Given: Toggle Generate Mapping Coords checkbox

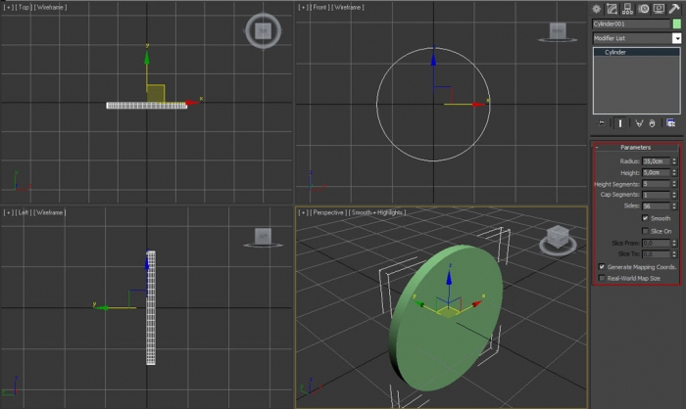Looking at the screenshot, I should [602, 266].
